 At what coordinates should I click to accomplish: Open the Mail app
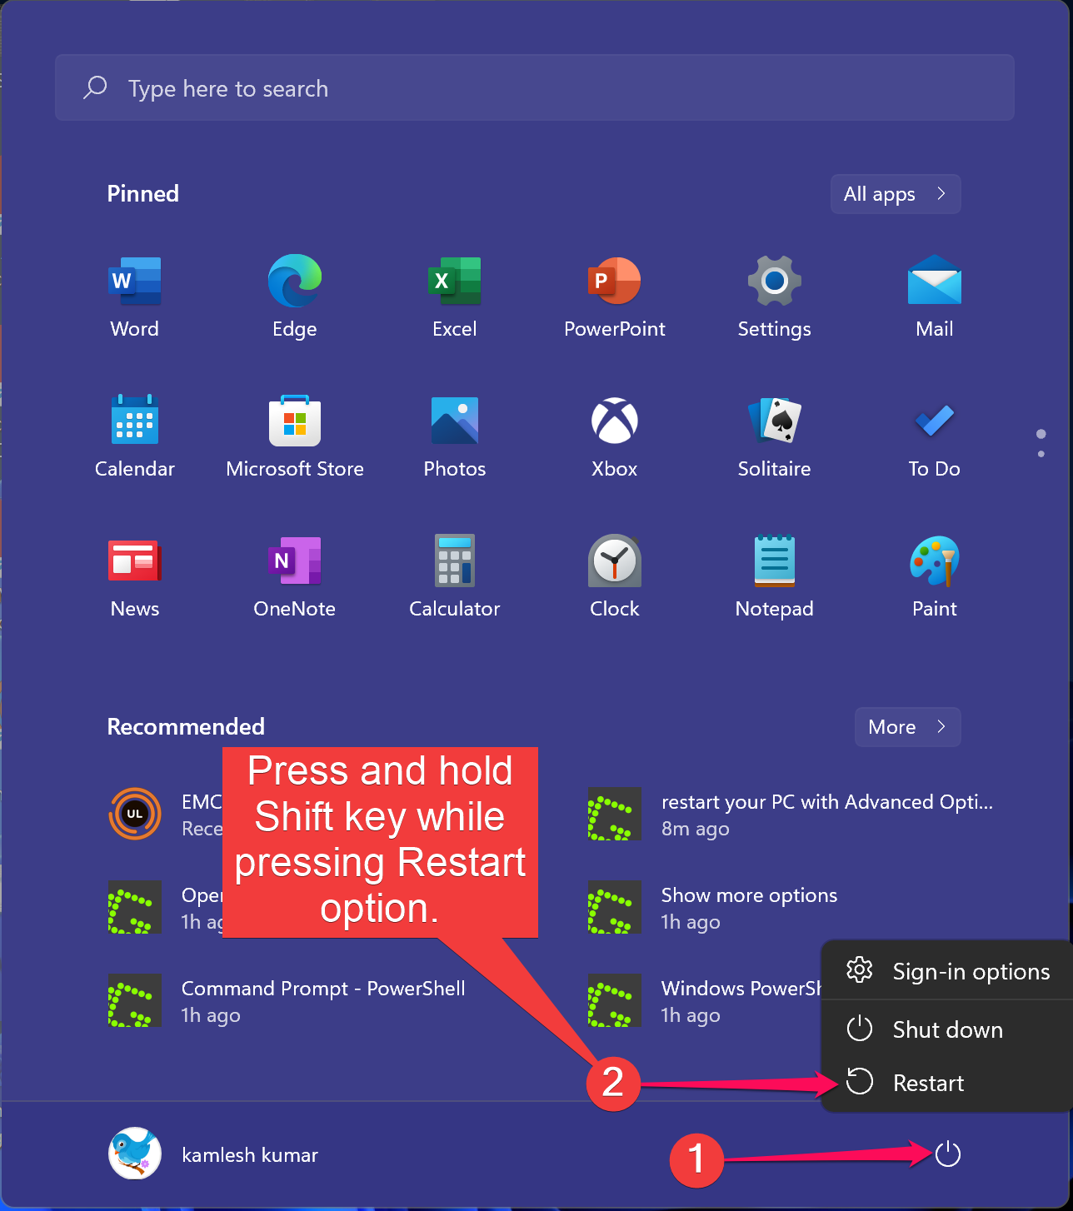935,298
